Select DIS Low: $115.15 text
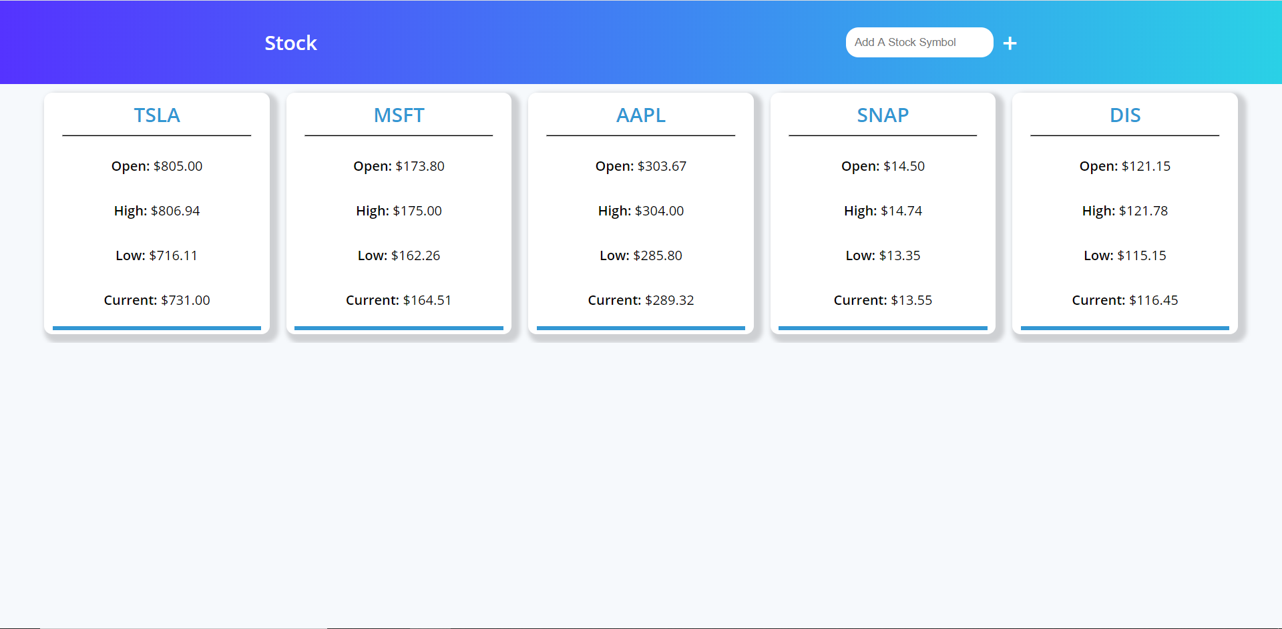This screenshot has height=629, width=1282. coord(1125,255)
